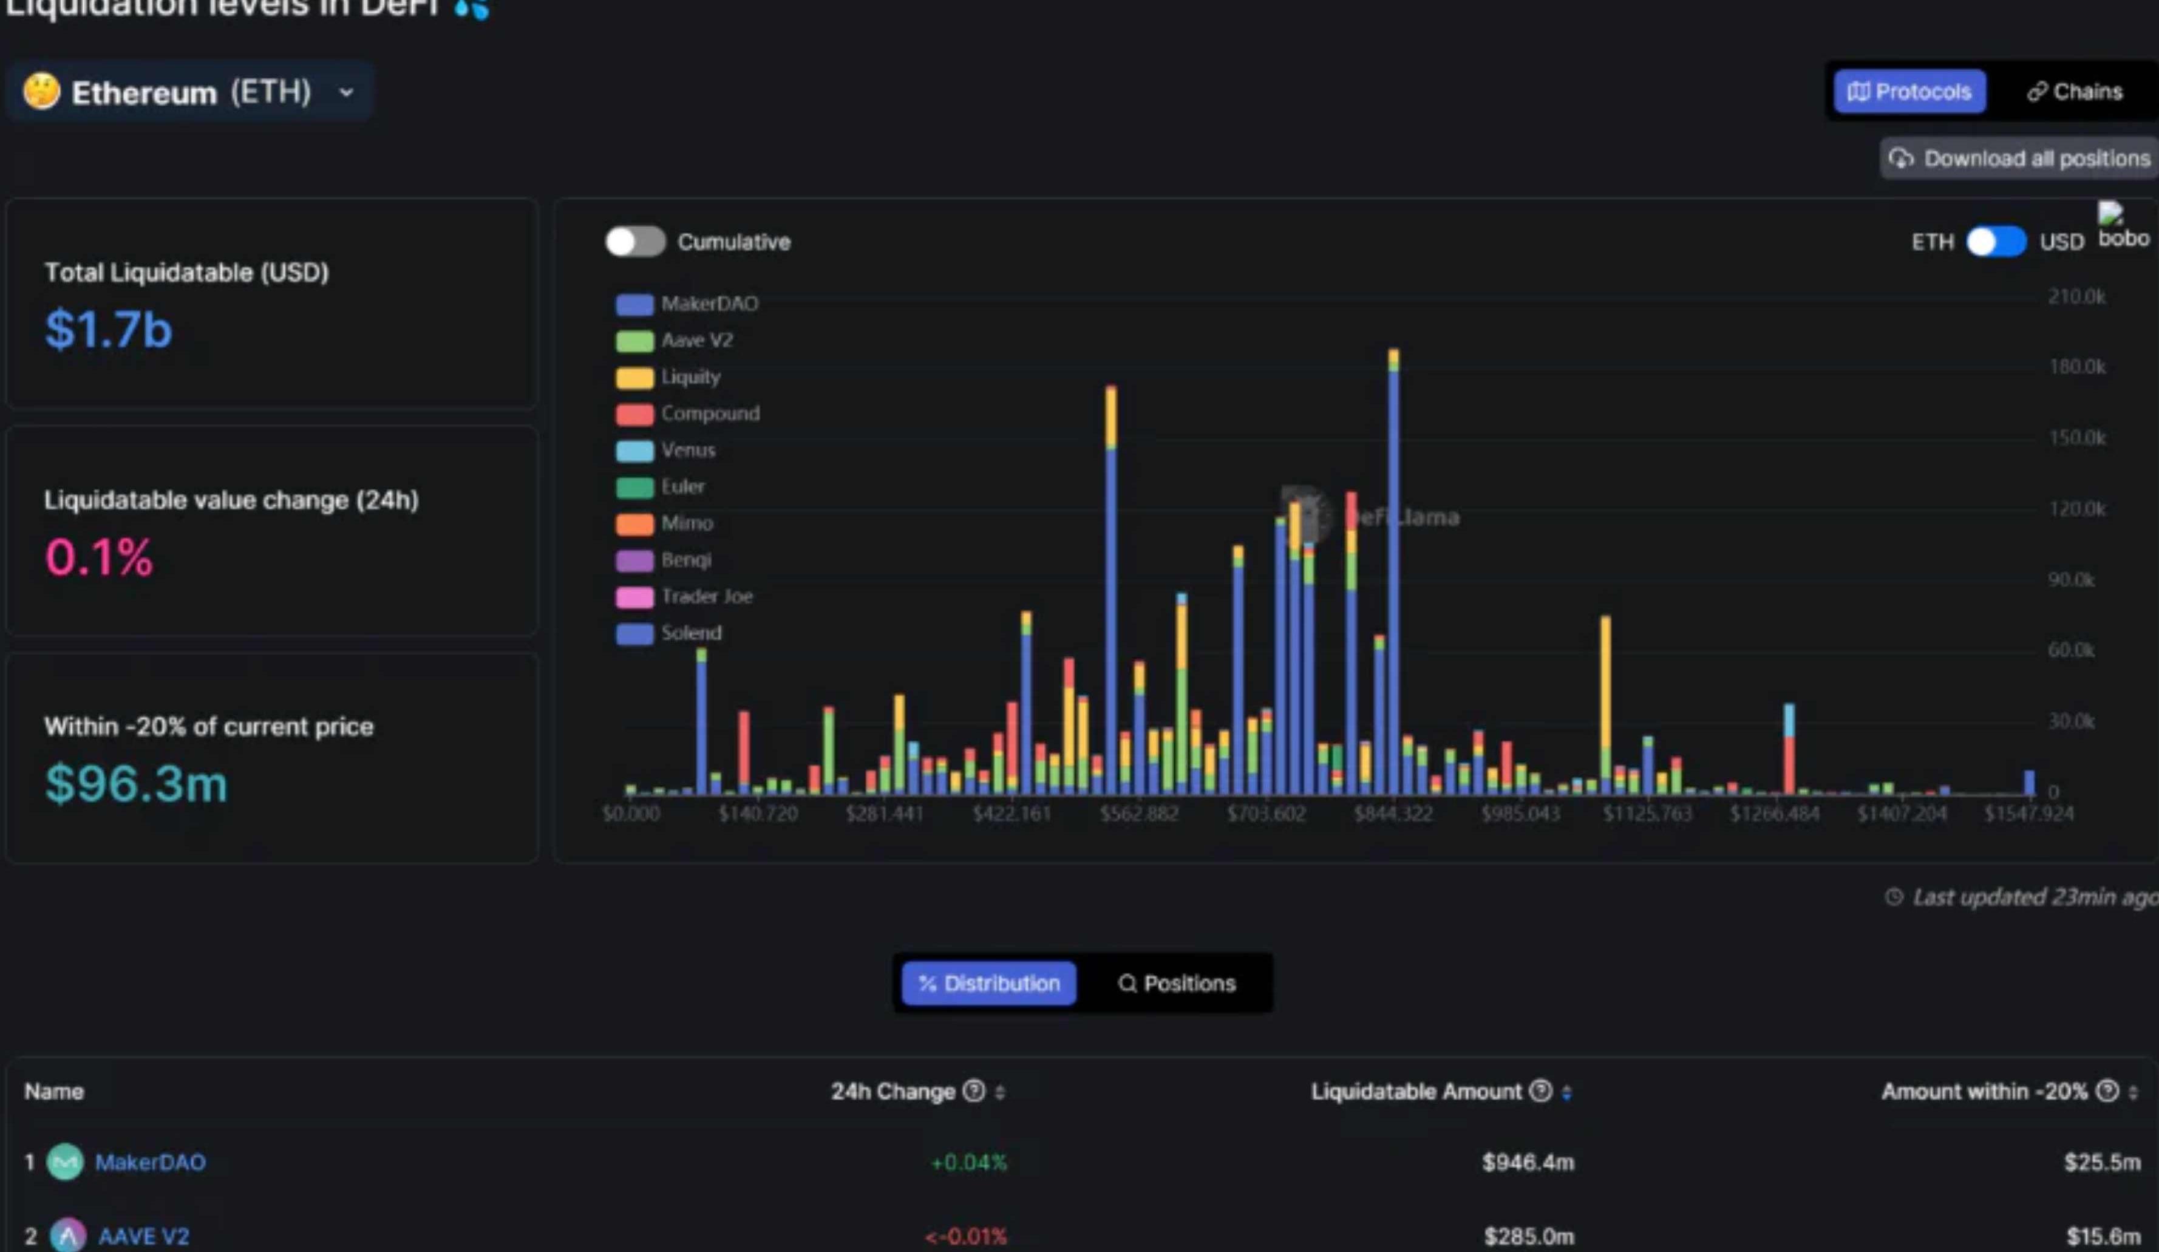
Task: Click Download all positions button
Action: click(2019, 158)
